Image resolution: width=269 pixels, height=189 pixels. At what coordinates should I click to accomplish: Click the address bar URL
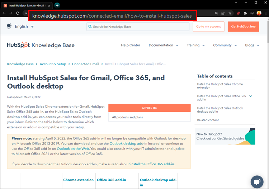(x=112, y=16)
